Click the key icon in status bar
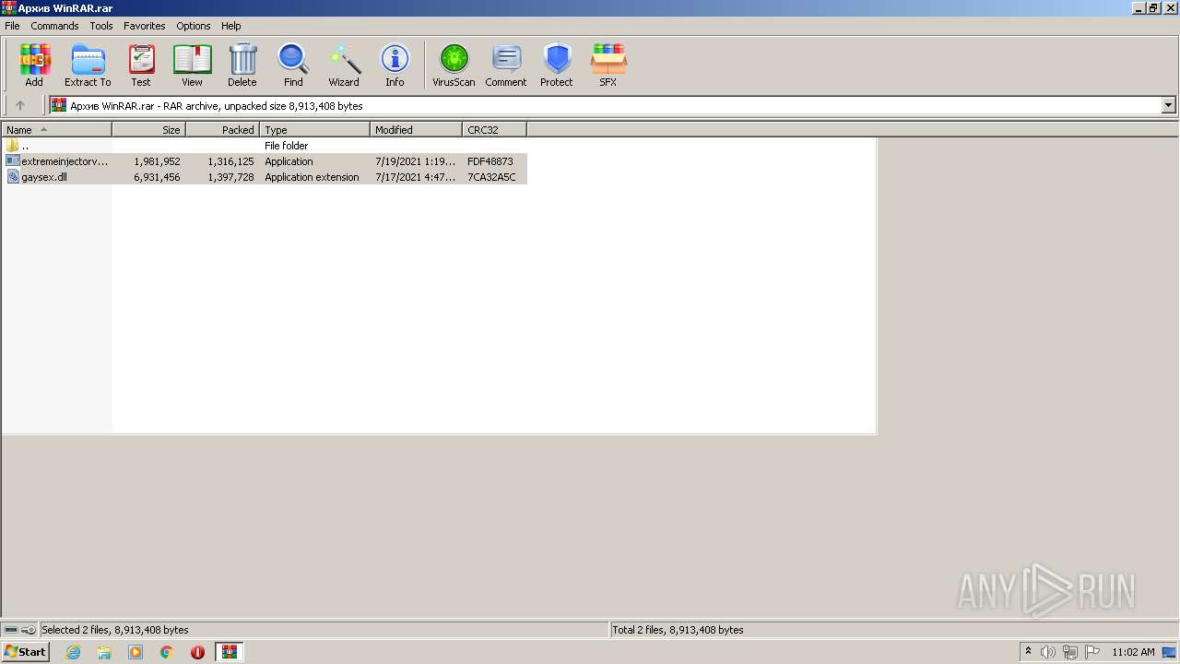 [29, 630]
